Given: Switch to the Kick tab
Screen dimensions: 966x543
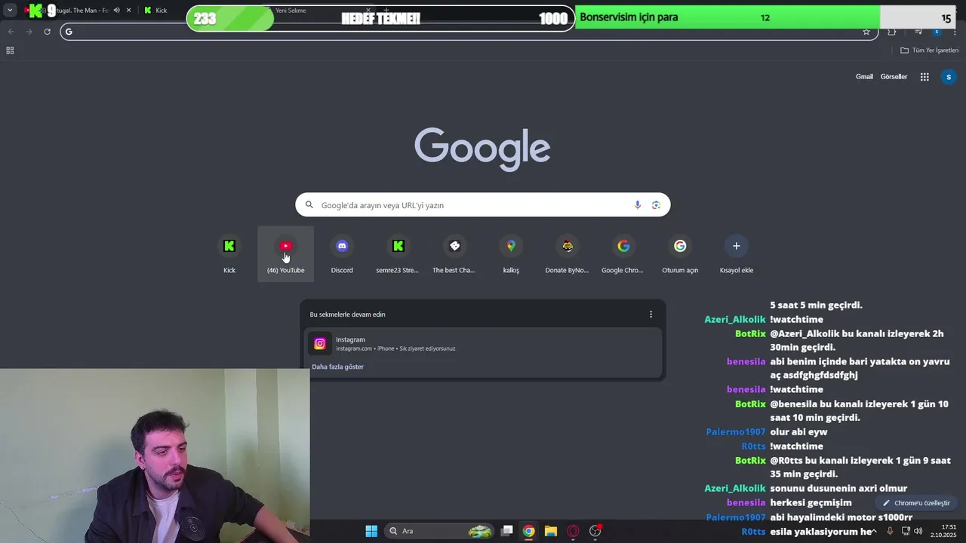Looking at the screenshot, I should click(x=161, y=11).
